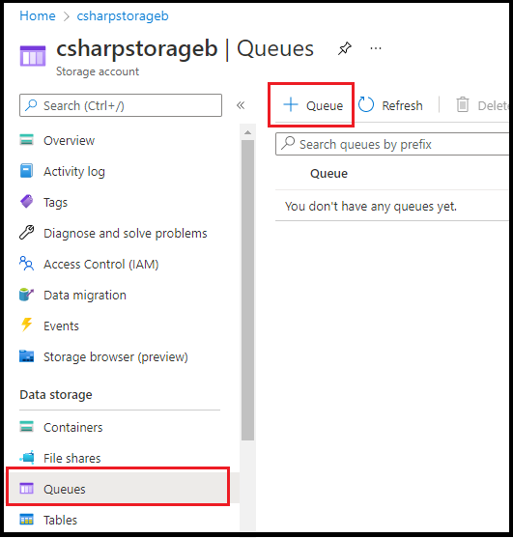Click the Data migration bucket icon
Viewport: 513px width, 538px height.
[x=26, y=295]
